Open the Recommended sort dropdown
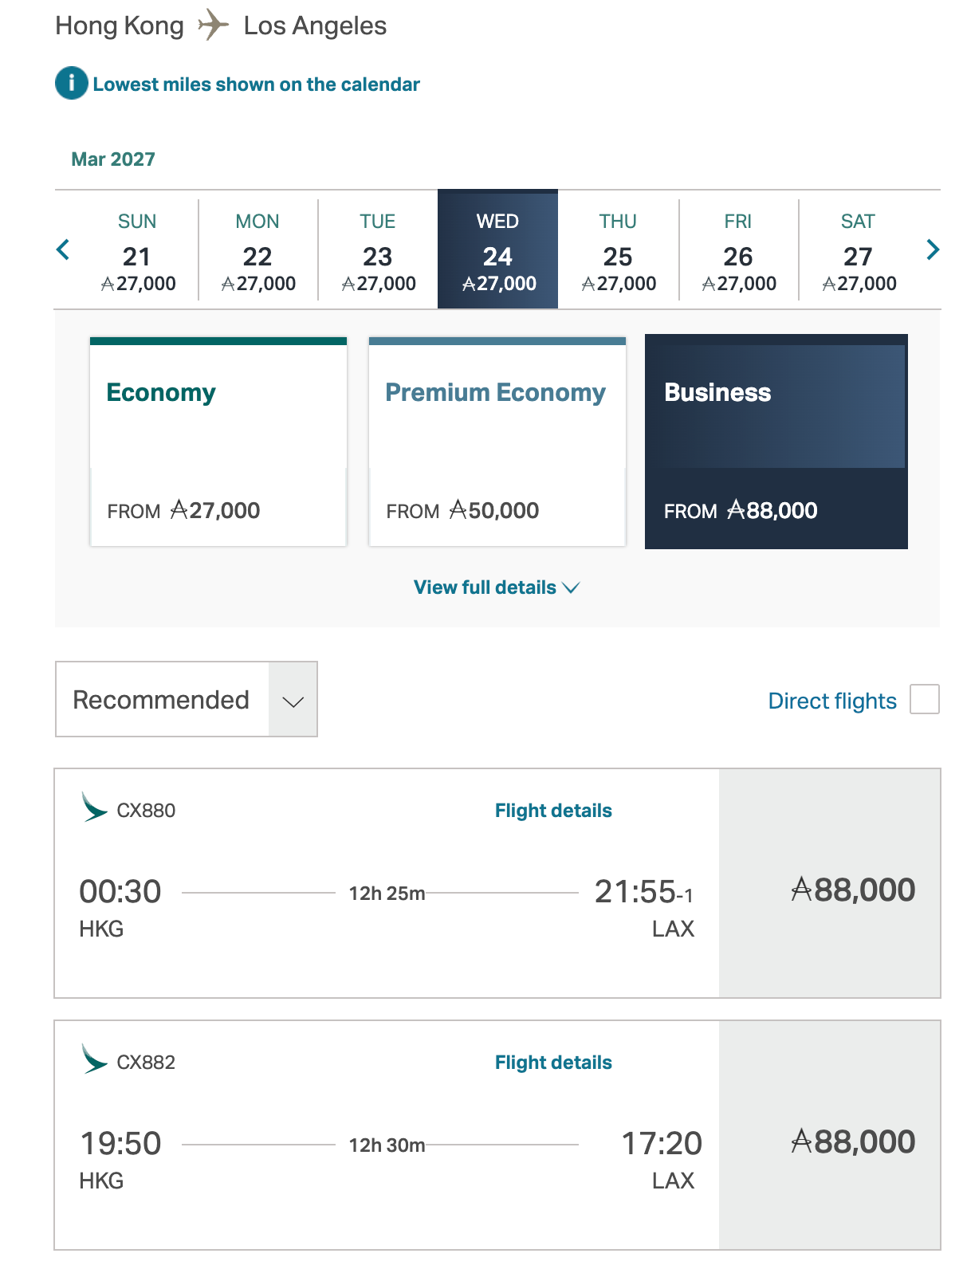Viewport: 963px width, 1269px height. point(187,699)
